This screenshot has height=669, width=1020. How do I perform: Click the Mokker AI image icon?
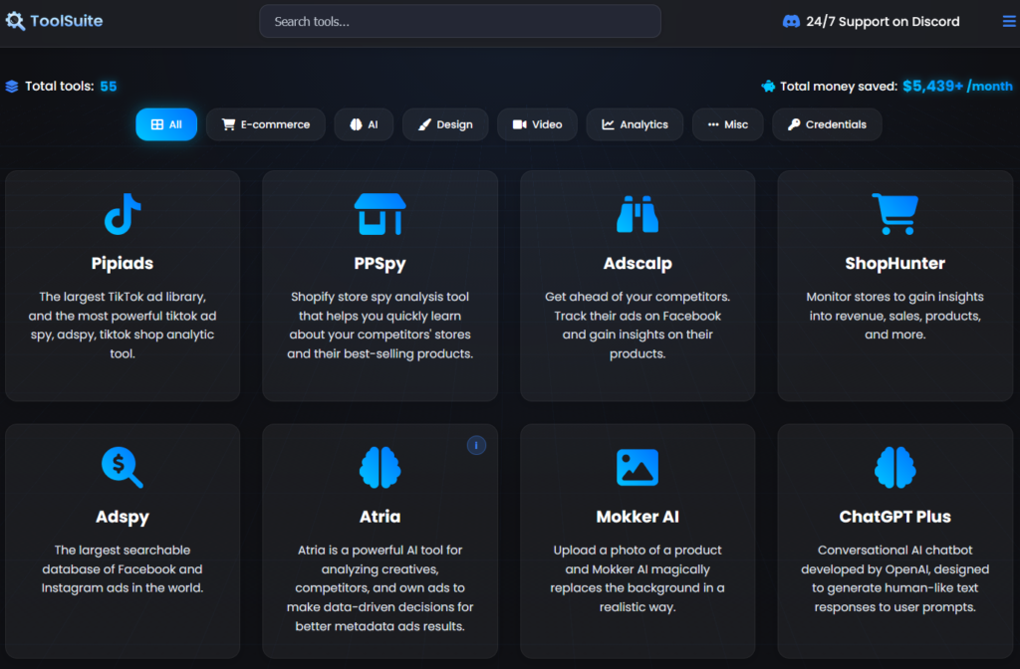click(637, 467)
